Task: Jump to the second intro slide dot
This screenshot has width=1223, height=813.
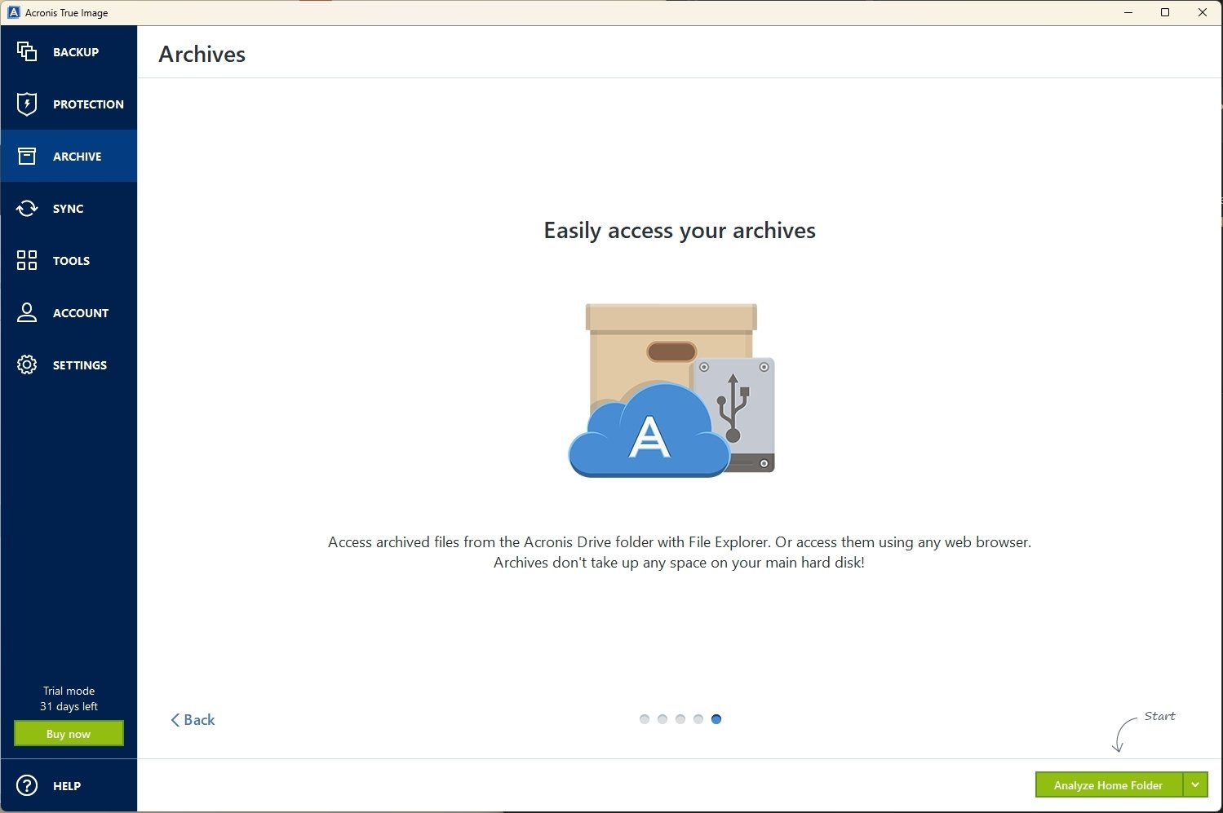Action: pos(662,719)
